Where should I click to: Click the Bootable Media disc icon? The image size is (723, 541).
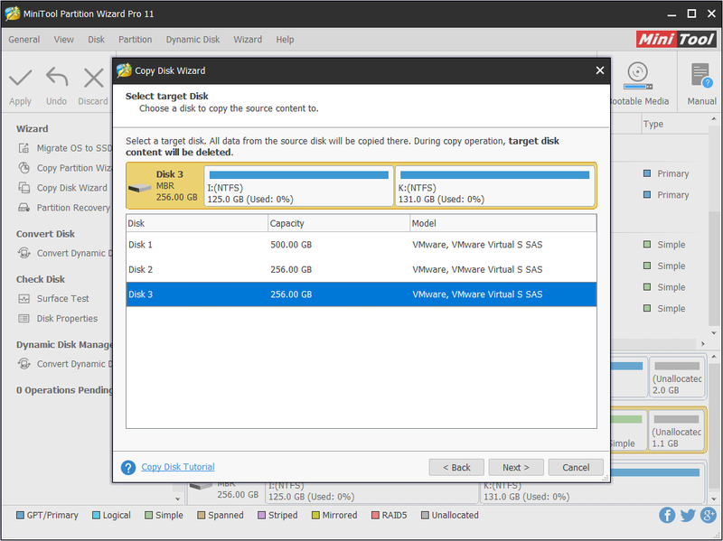[x=638, y=76]
